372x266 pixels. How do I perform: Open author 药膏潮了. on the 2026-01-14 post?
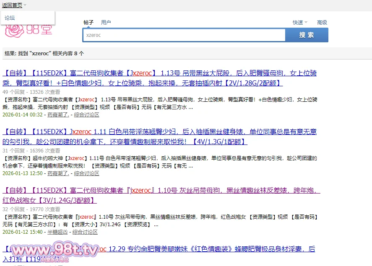click(x=58, y=114)
